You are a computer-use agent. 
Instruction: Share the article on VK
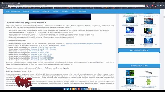76,89
